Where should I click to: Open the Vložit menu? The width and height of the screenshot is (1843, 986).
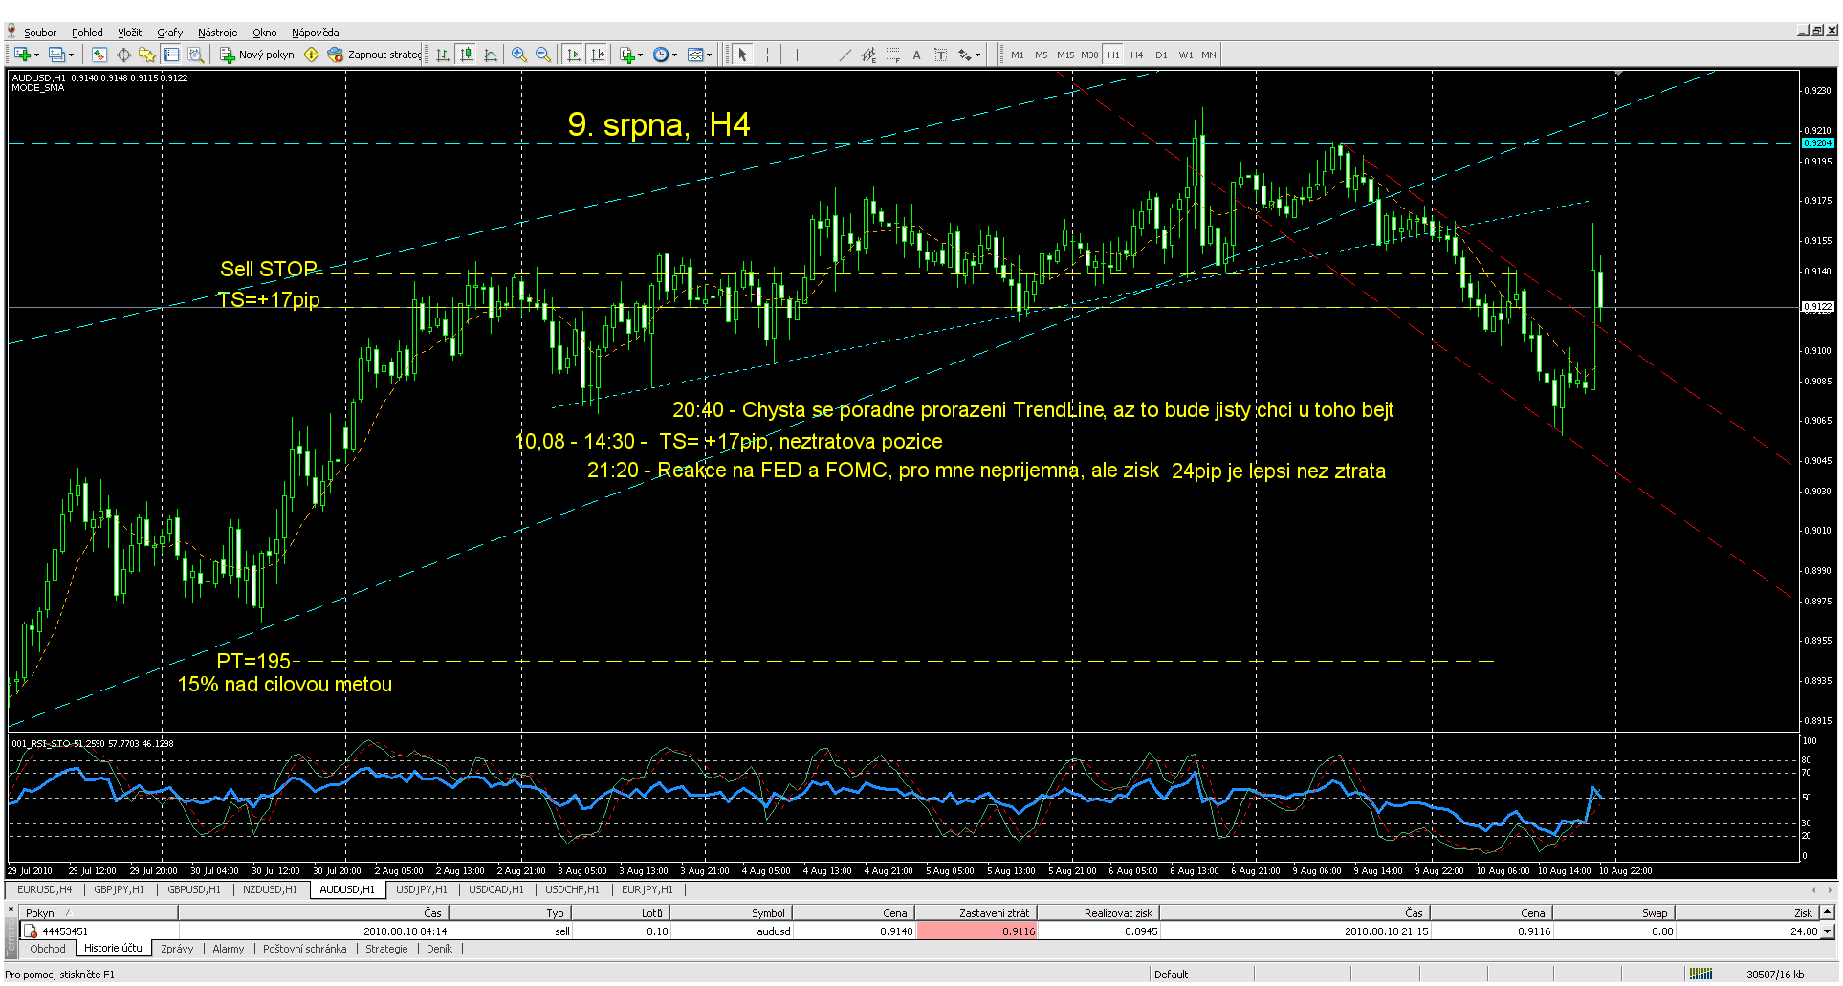(x=129, y=33)
